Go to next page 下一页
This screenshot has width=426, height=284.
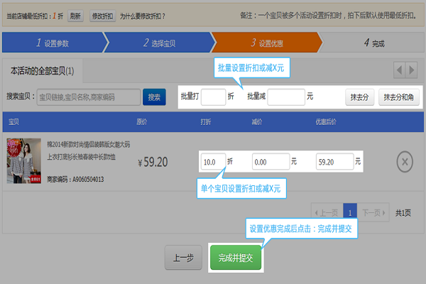(x=373, y=212)
